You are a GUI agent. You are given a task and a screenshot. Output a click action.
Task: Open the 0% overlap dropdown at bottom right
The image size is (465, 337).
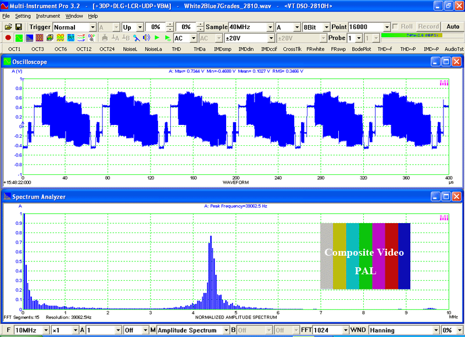[459, 330]
